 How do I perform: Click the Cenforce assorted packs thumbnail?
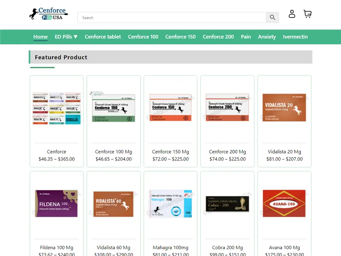(57, 108)
